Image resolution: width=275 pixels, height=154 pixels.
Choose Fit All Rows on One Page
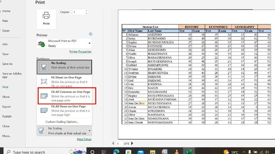click(x=64, y=110)
